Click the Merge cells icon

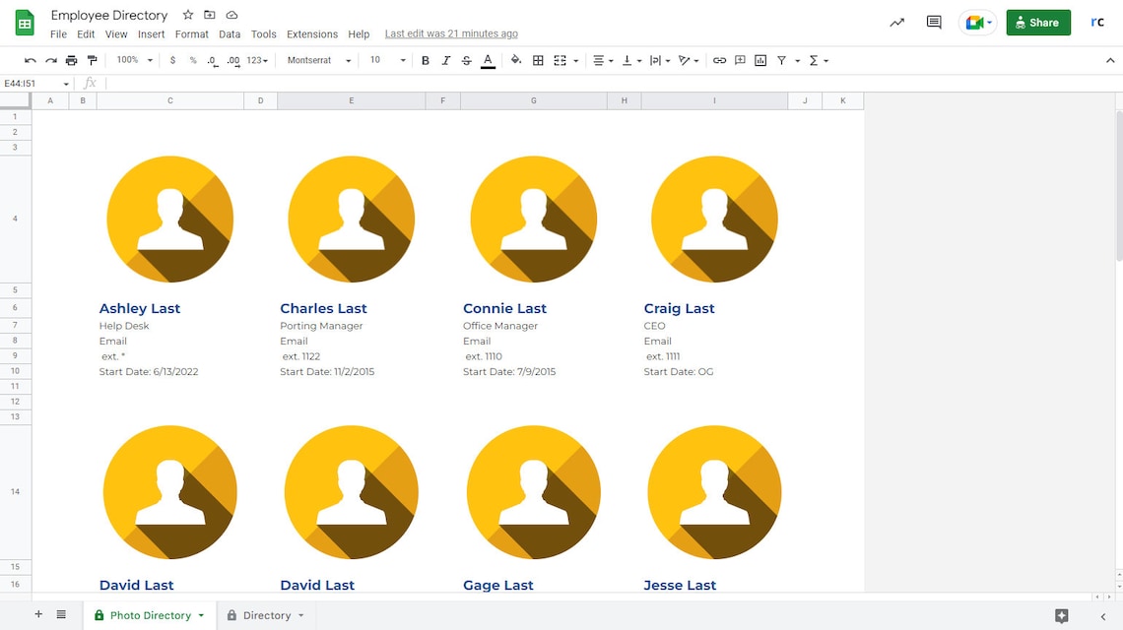tap(561, 61)
